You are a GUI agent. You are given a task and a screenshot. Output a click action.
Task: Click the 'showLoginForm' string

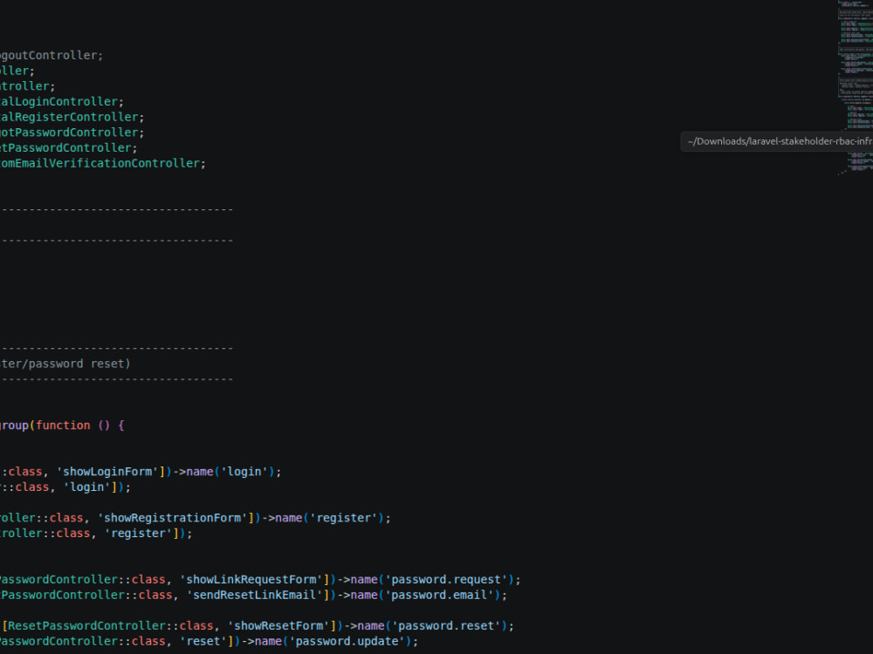[x=107, y=472]
